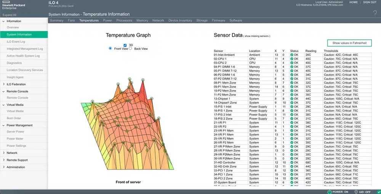The height and width of the screenshot is (194, 381).
Task: Open the Device Inventory tab
Action: pos(180,21)
